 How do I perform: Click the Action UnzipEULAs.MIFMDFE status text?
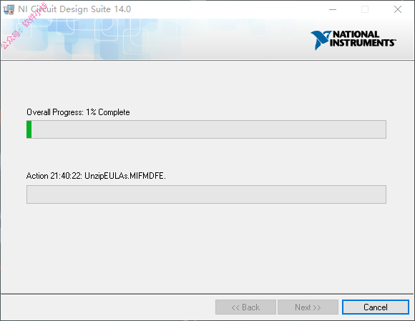pos(96,176)
